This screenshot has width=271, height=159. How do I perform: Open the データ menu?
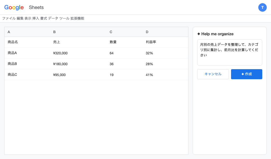[53, 18]
